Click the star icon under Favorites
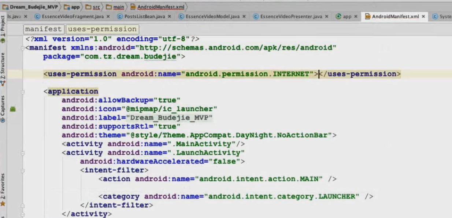Screen dimensions: 452x218 (x=3, y=203)
